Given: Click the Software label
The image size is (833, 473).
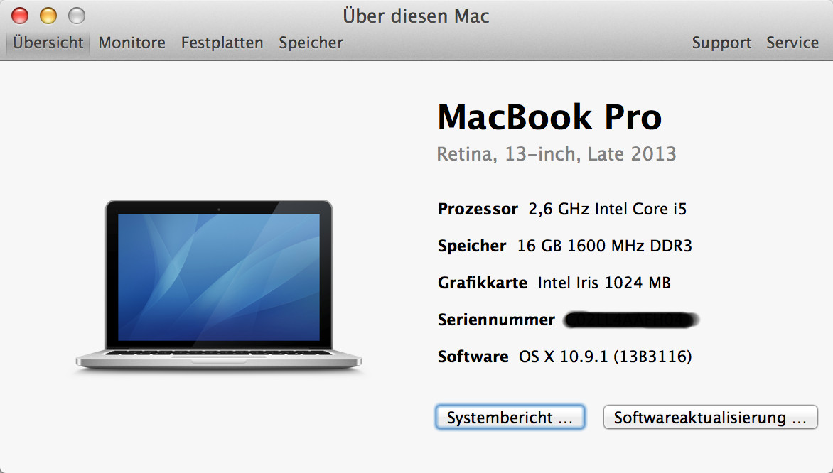Looking at the screenshot, I should pyautogui.click(x=473, y=357).
